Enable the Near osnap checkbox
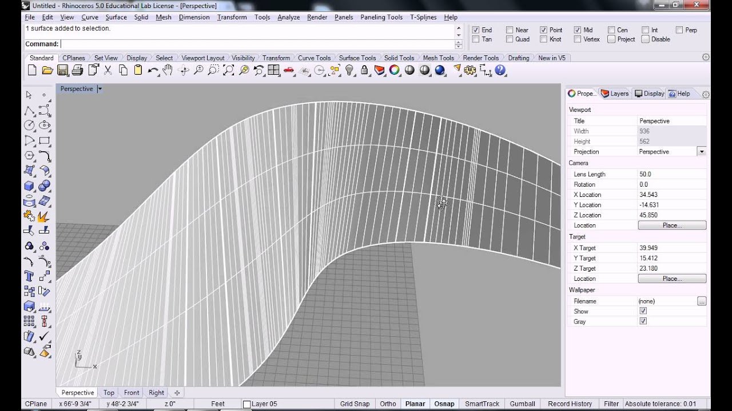This screenshot has width=732, height=411. tap(510, 30)
